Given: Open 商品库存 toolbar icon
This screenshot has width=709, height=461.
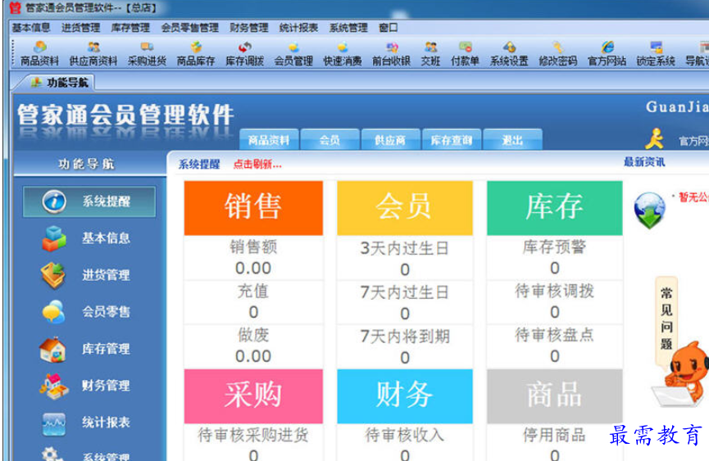Looking at the screenshot, I should pyautogui.click(x=195, y=53).
